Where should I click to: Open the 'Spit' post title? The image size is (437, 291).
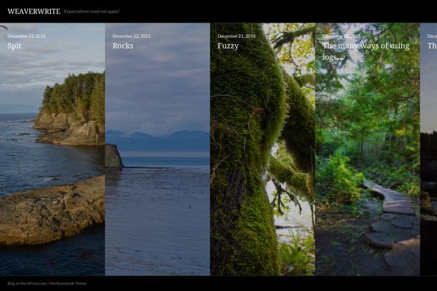pyautogui.click(x=15, y=46)
